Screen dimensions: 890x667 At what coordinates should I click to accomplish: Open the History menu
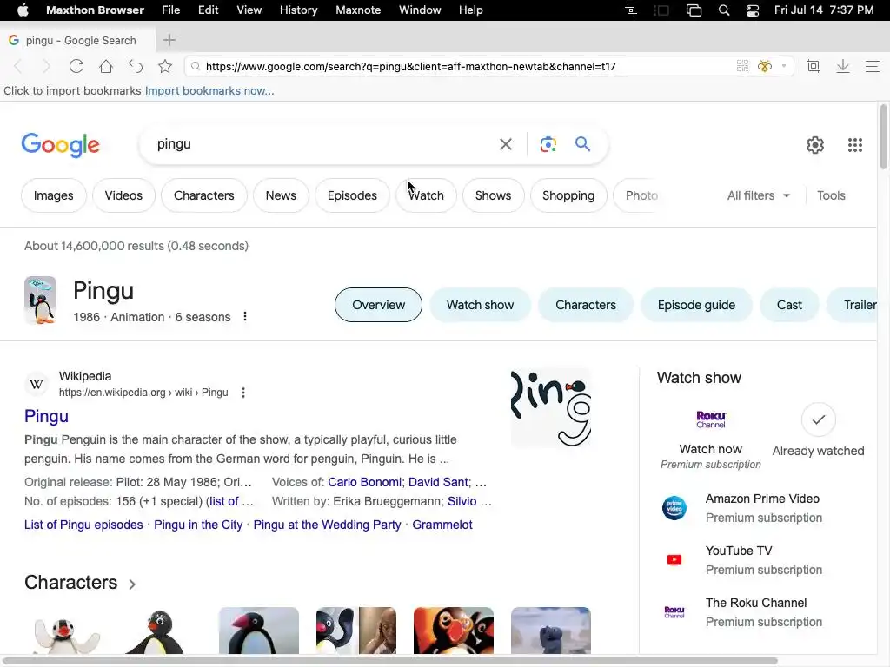click(299, 10)
